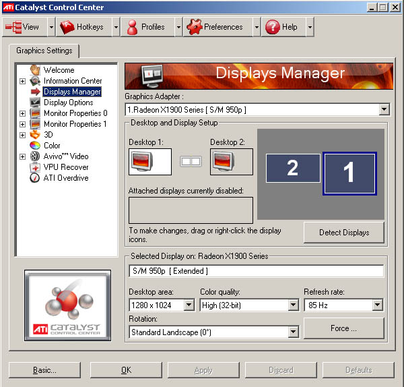
Task: Click the Preferences gear icon
Action: coord(195,27)
